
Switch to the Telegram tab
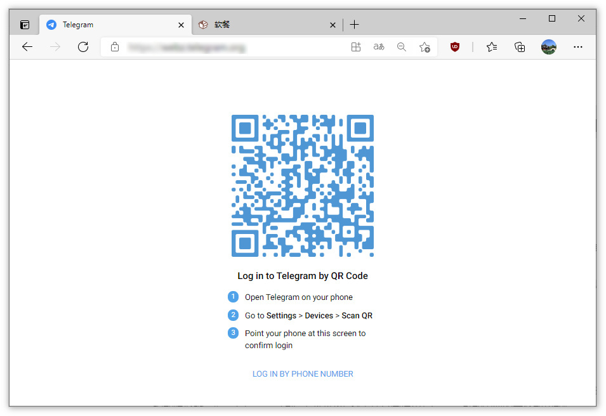pyautogui.click(x=108, y=25)
